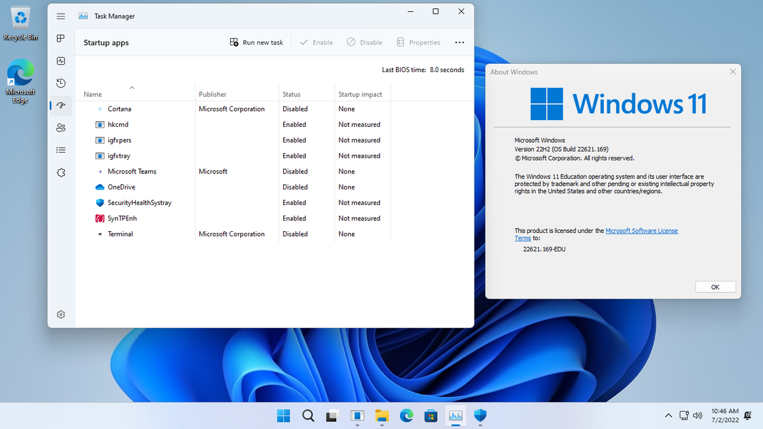Open File Explorer from the taskbar

pyautogui.click(x=382, y=416)
